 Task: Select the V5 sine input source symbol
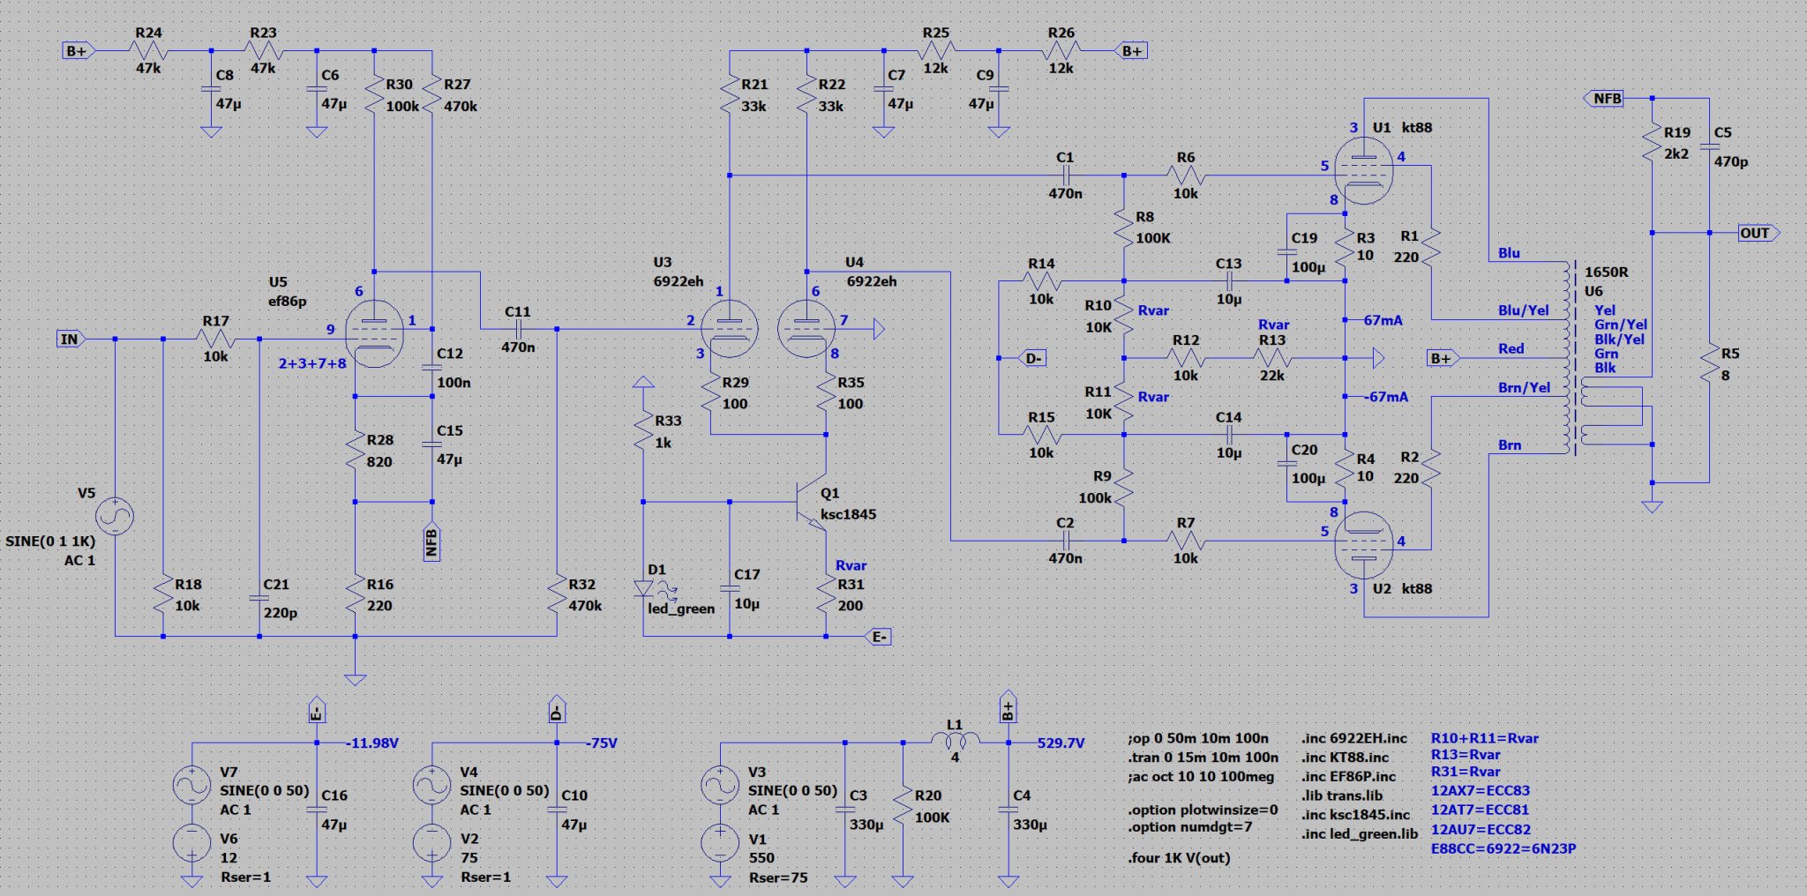coord(115,517)
